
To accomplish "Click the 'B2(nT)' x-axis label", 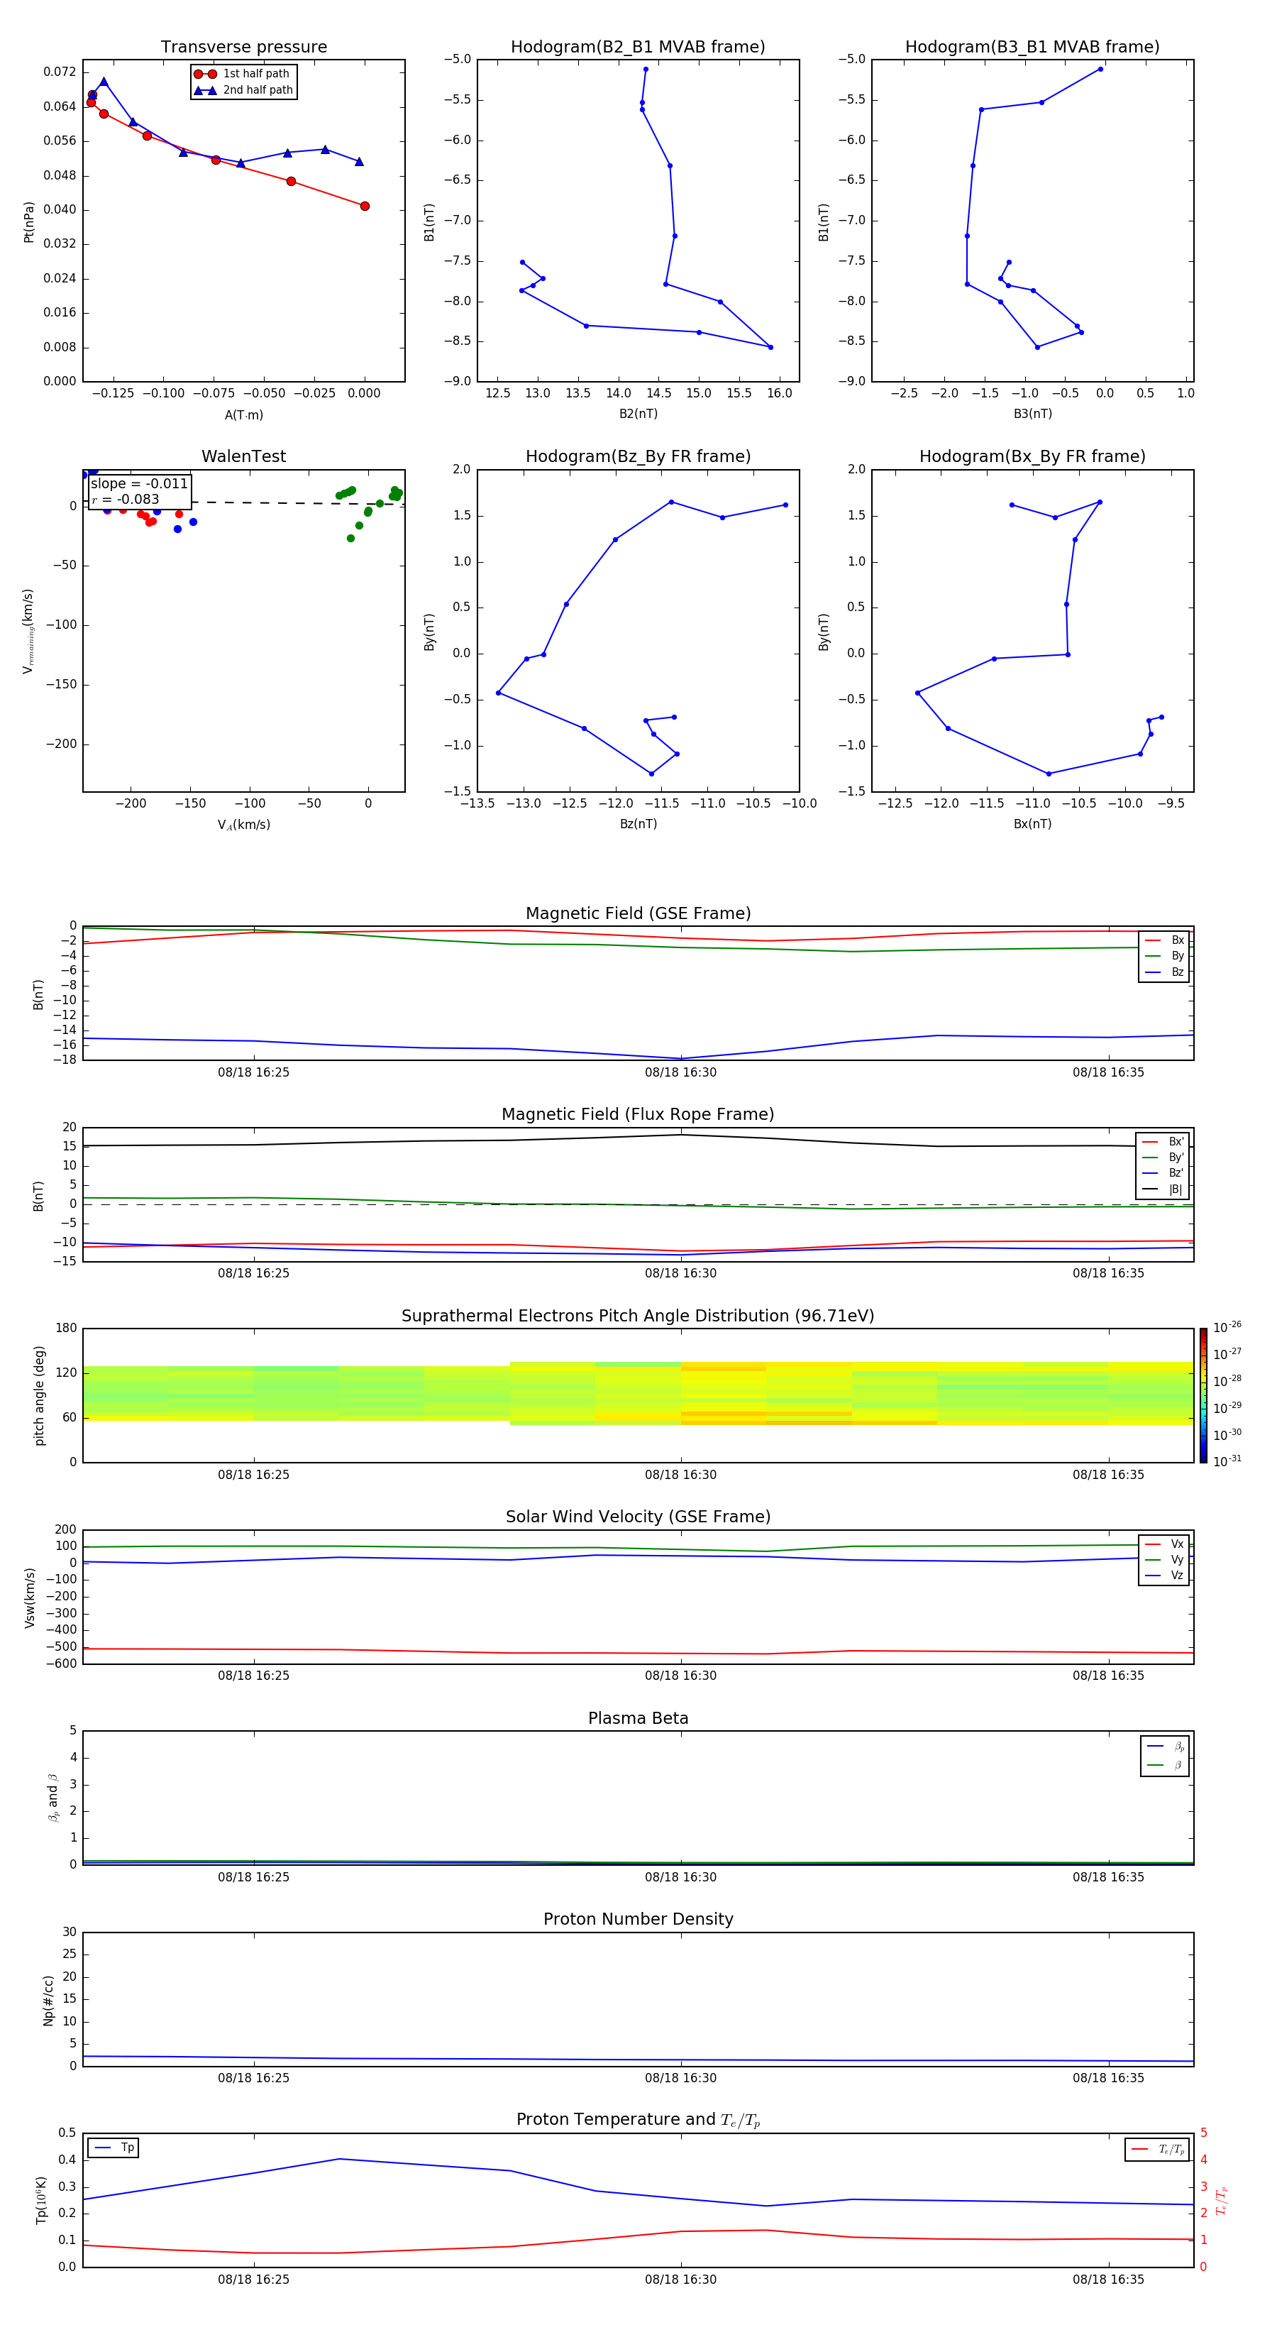I will 638,414.
